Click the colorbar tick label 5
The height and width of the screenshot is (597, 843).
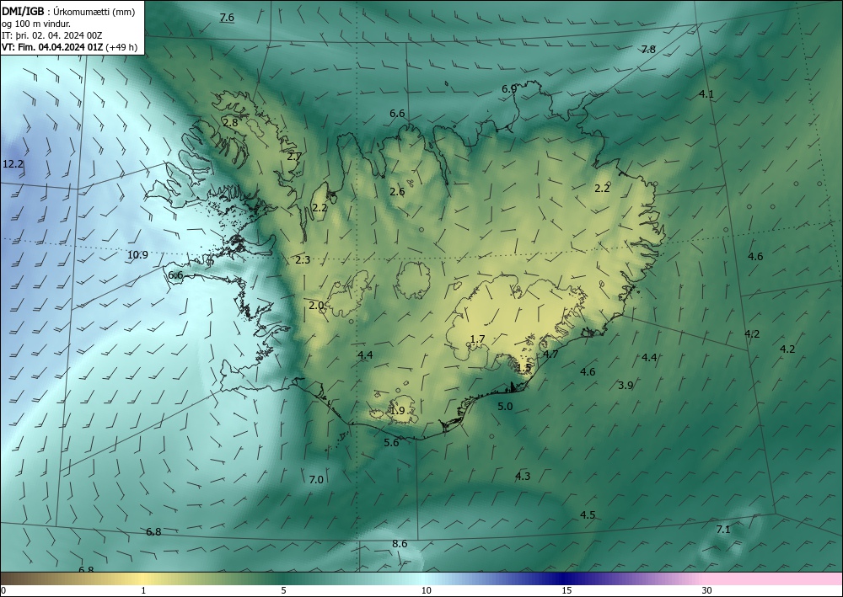pyautogui.click(x=283, y=591)
